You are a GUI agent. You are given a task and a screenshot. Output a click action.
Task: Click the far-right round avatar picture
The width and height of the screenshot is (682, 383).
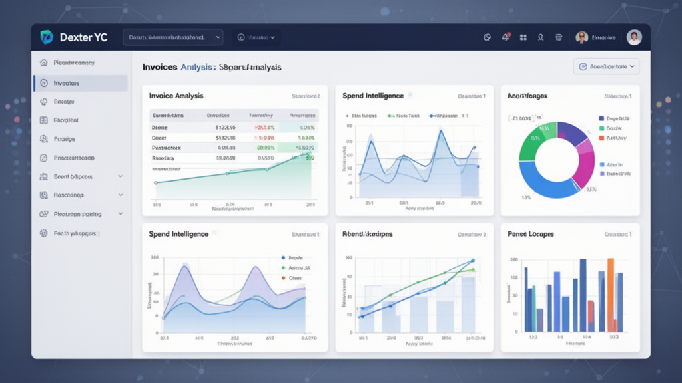[x=634, y=37]
